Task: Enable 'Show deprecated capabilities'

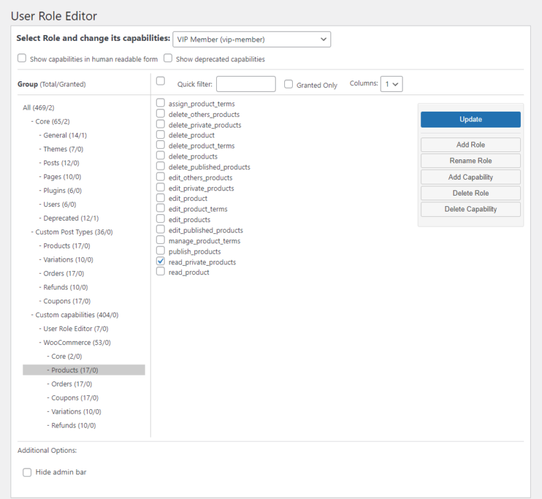Action: tap(168, 58)
